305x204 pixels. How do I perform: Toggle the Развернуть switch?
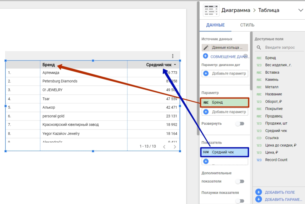239,124
